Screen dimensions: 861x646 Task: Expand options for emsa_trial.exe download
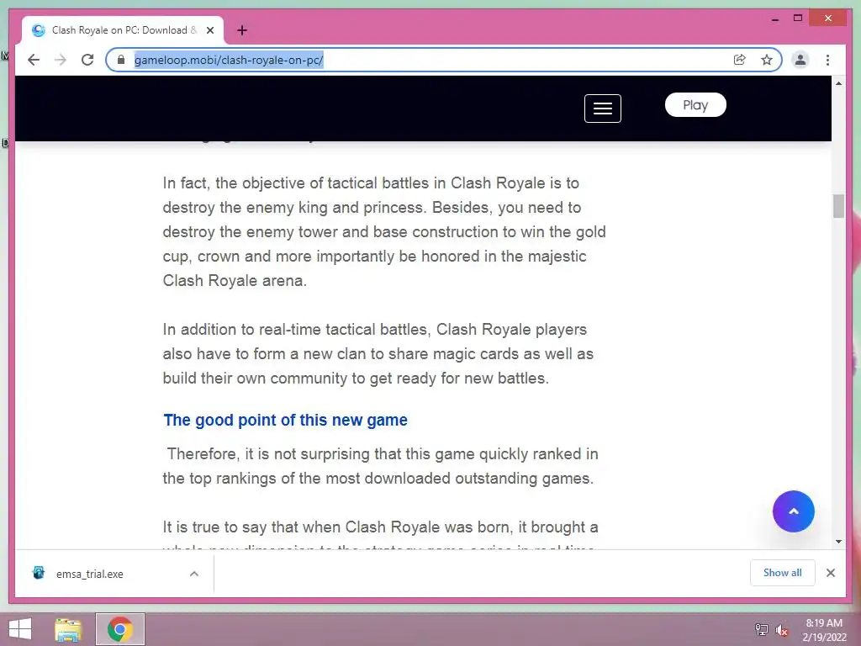pos(194,574)
